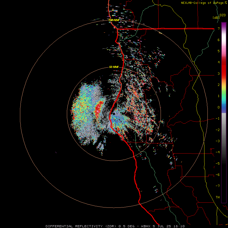Select the positive 2 scale value
228x228 pixels.
pyautogui.click(x=219, y=85)
